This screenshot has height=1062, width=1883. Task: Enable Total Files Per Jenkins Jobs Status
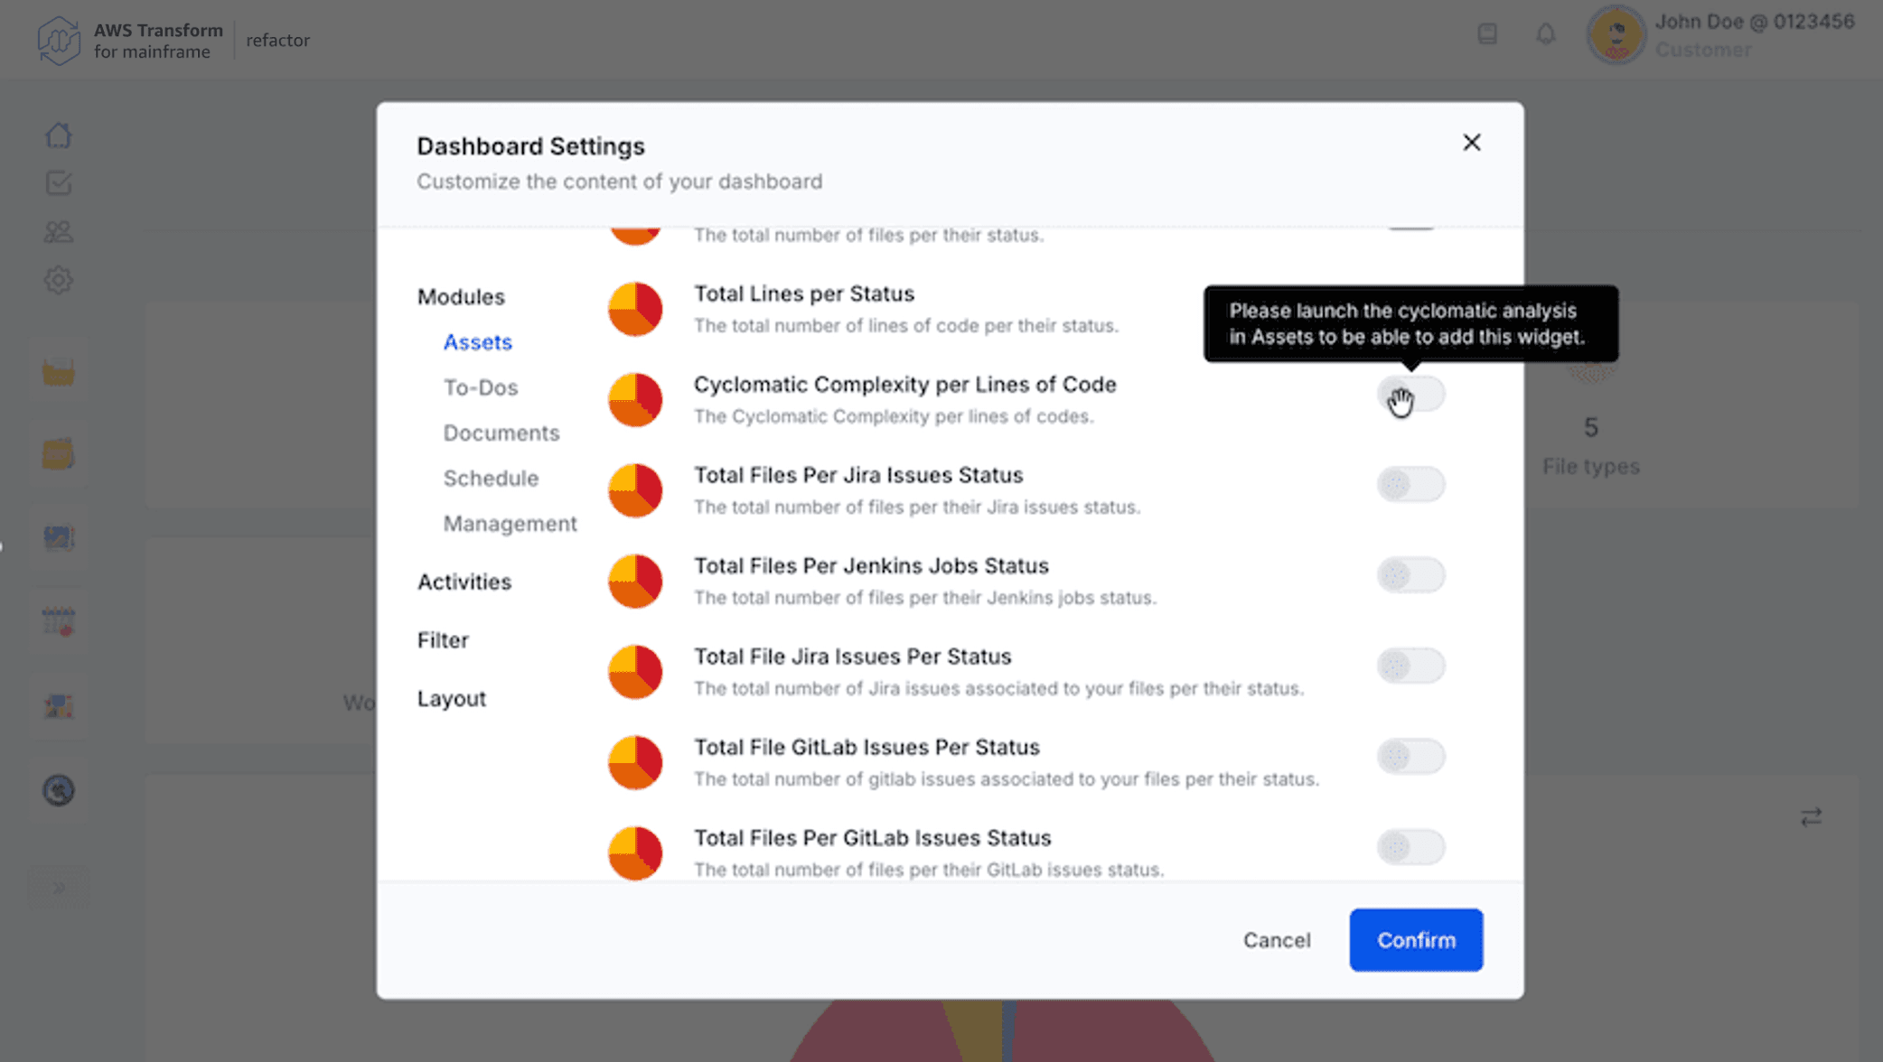(x=1410, y=575)
